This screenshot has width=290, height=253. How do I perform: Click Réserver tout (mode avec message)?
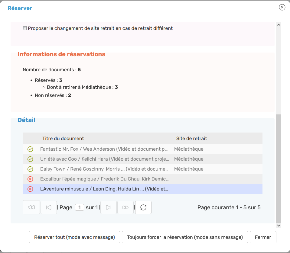pos(74,237)
